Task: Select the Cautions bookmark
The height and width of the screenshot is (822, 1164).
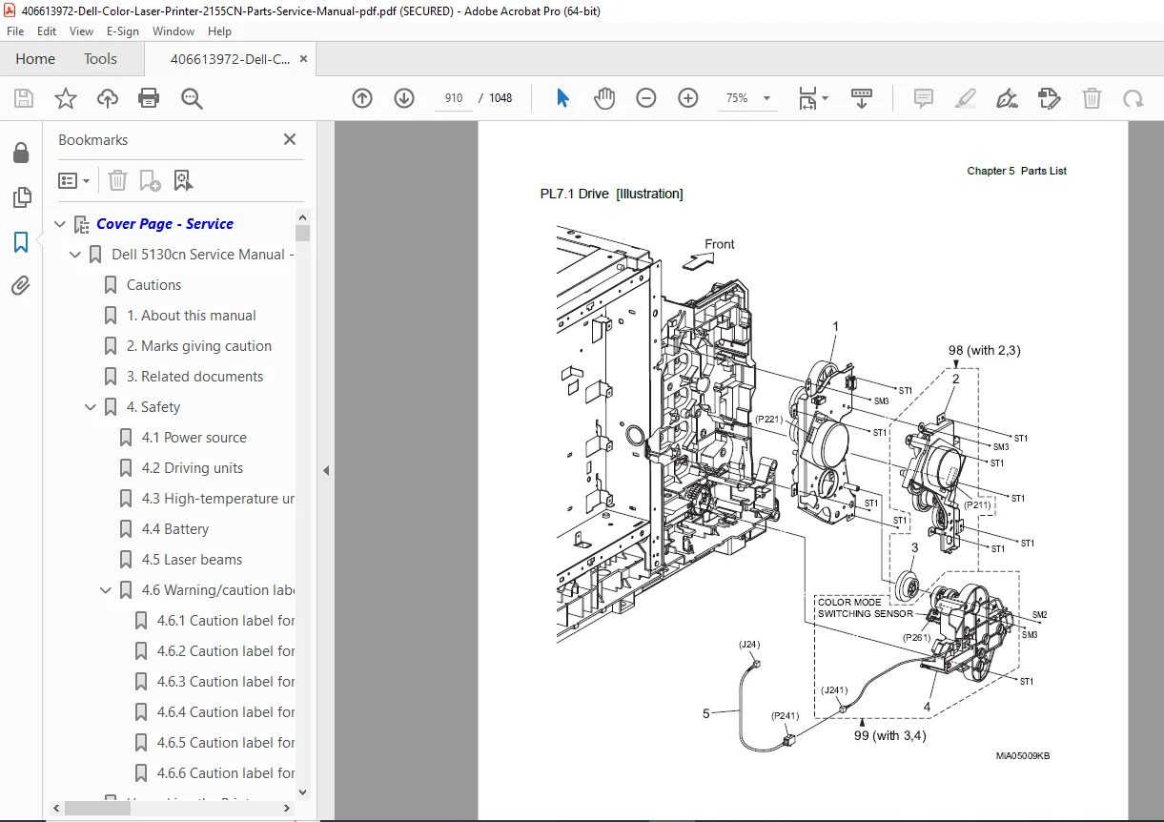Action: (x=153, y=285)
